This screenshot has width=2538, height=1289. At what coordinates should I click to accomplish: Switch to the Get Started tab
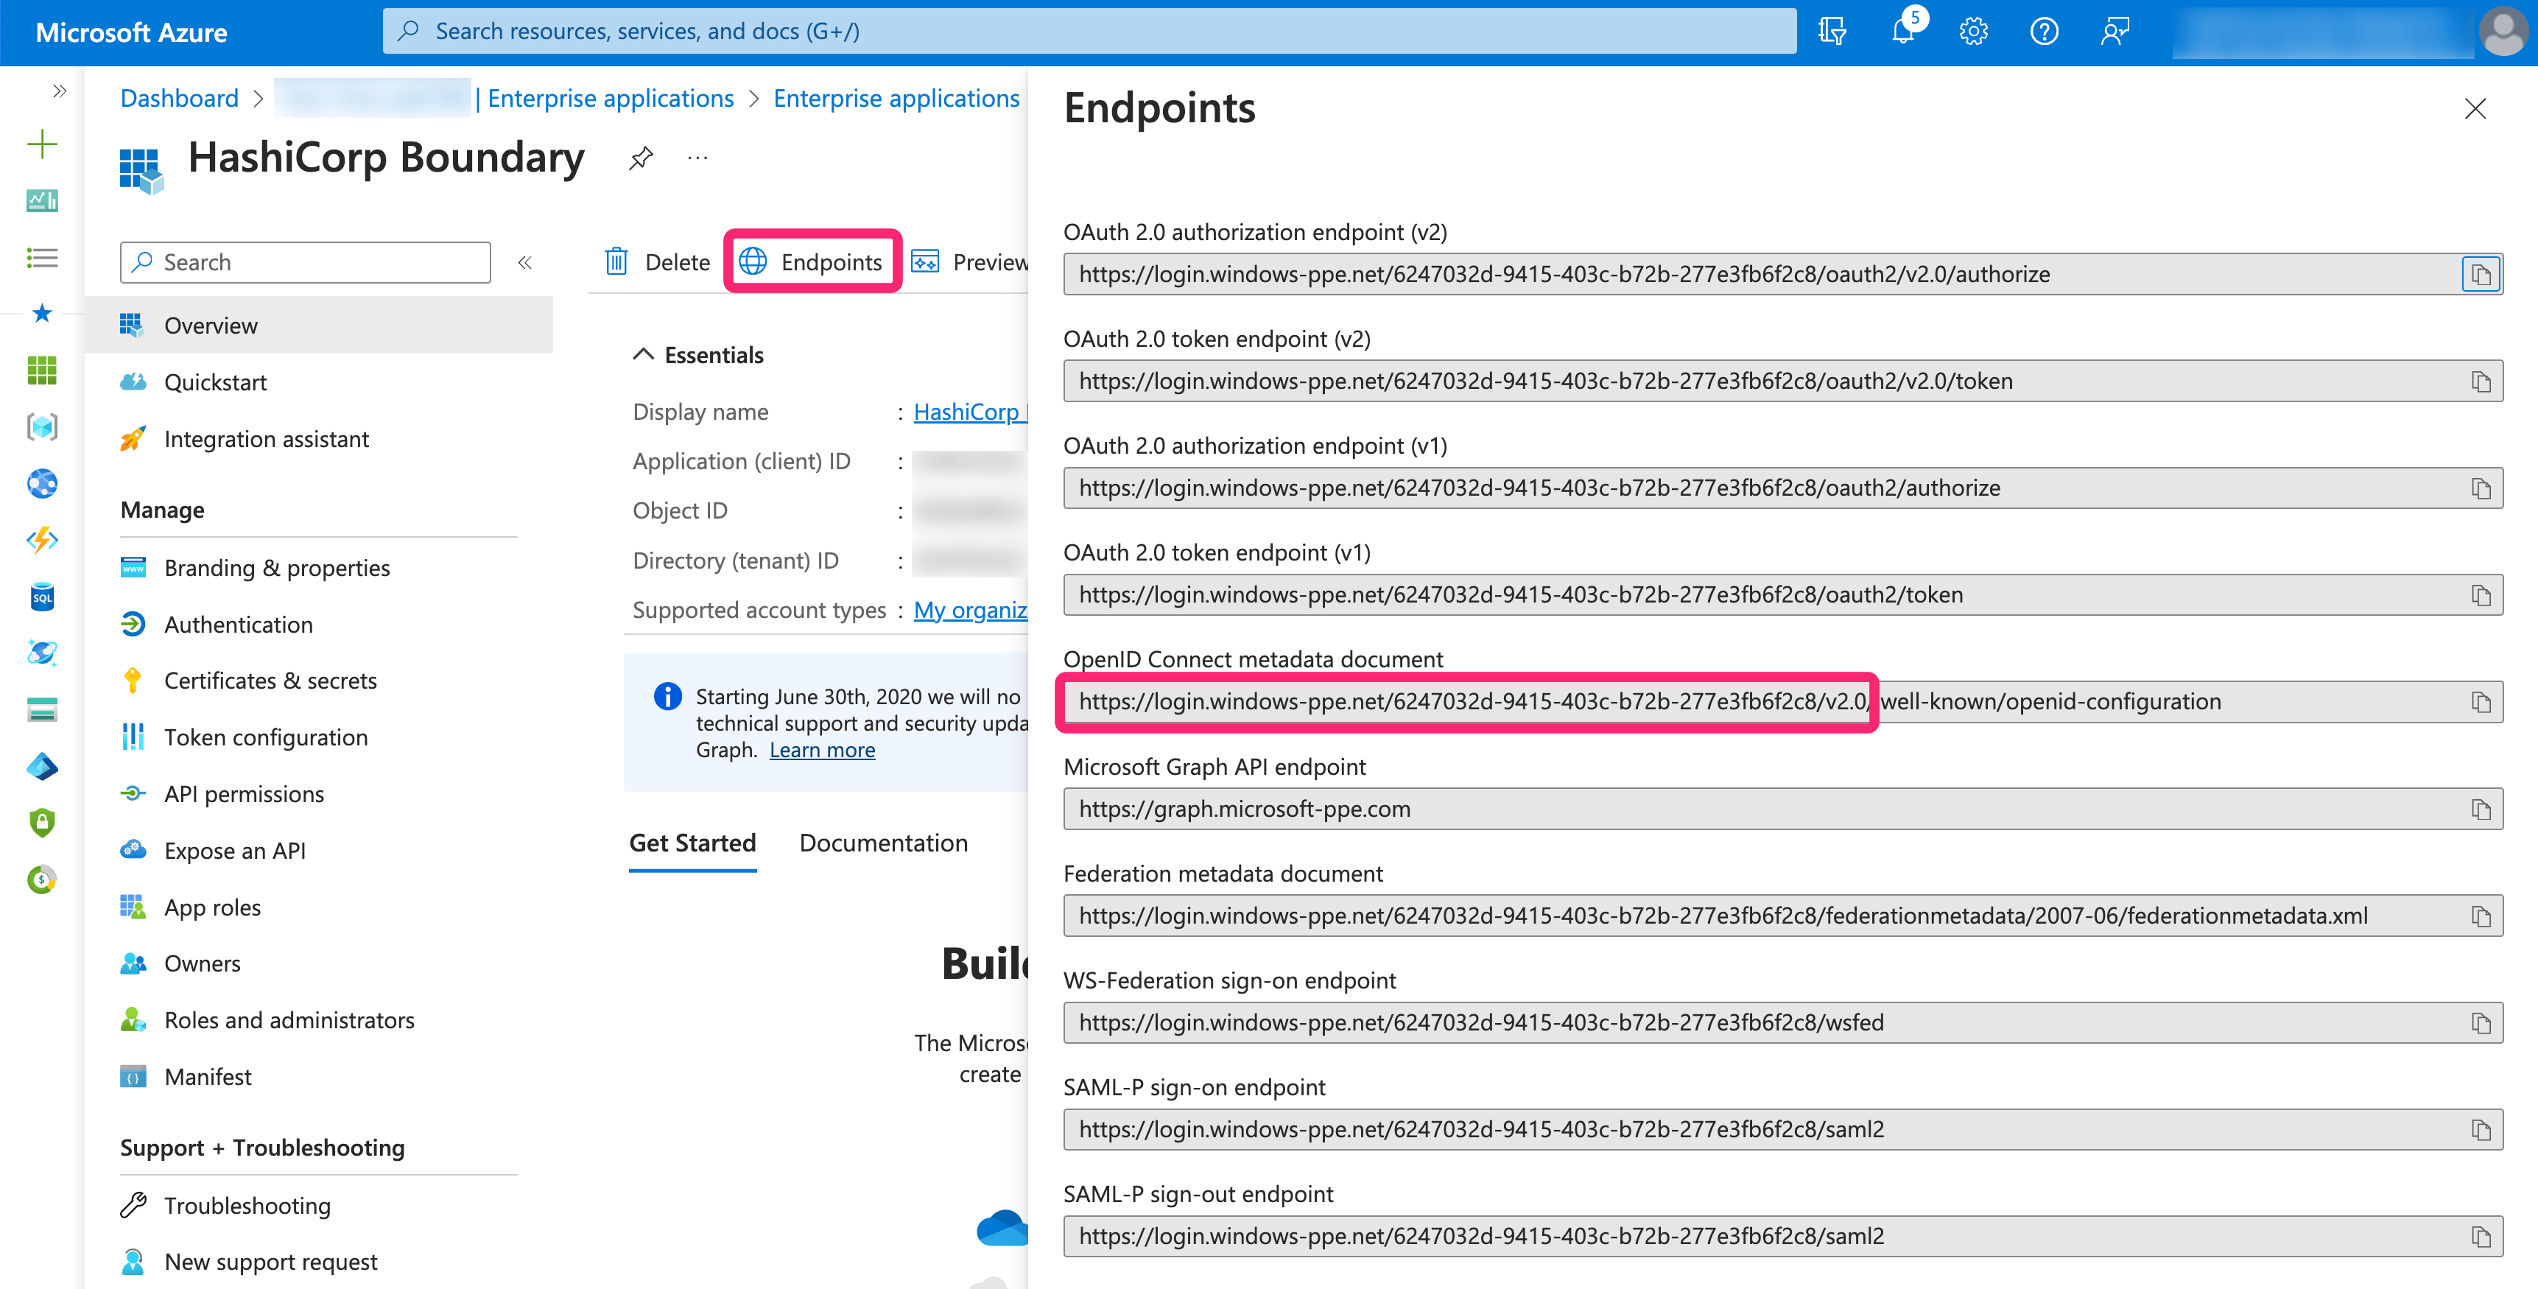pyautogui.click(x=692, y=840)
